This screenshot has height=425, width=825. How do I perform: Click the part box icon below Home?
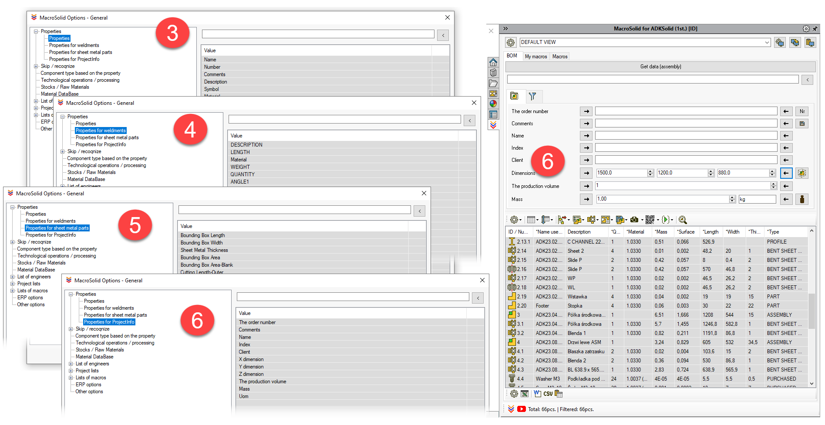[493, 73]
